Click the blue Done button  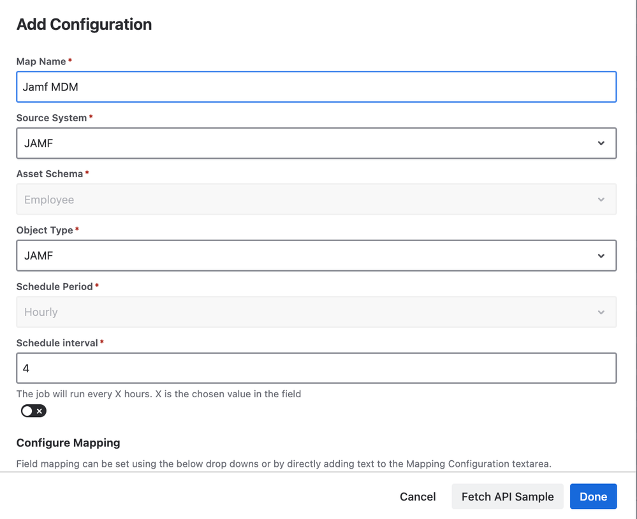pos(593,497)
